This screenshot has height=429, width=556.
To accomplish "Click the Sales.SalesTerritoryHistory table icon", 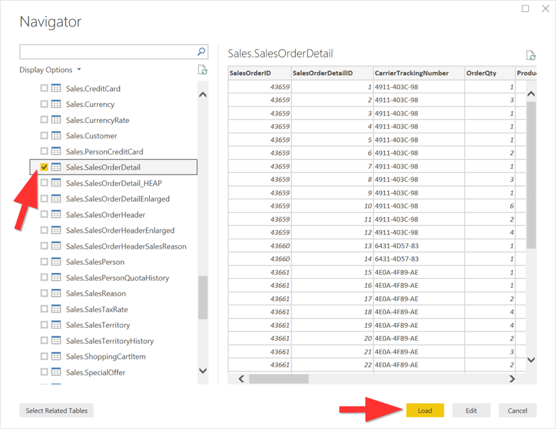I will [x=56, y=341].
